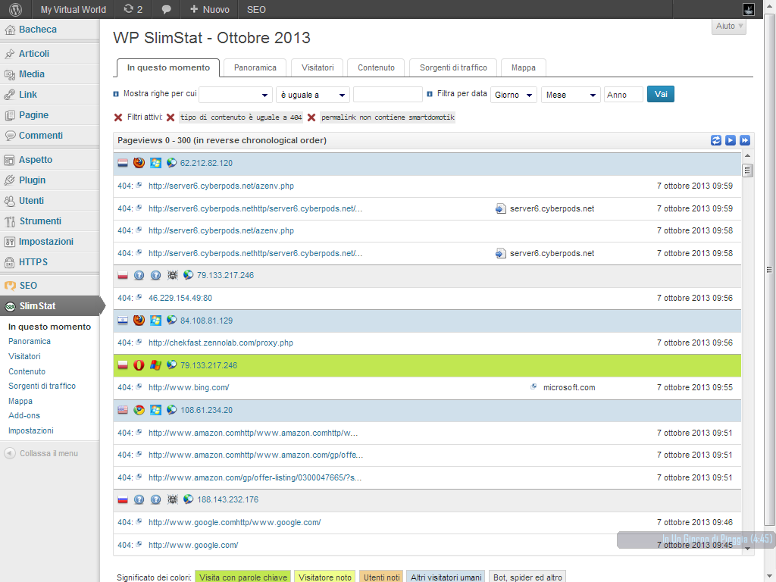Click the user avatar in admin bar
Image resolution: width=776 pixels, height=582 pixels.
tap(748, 9)
